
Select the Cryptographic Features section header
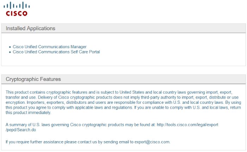(x=123, y=79)
